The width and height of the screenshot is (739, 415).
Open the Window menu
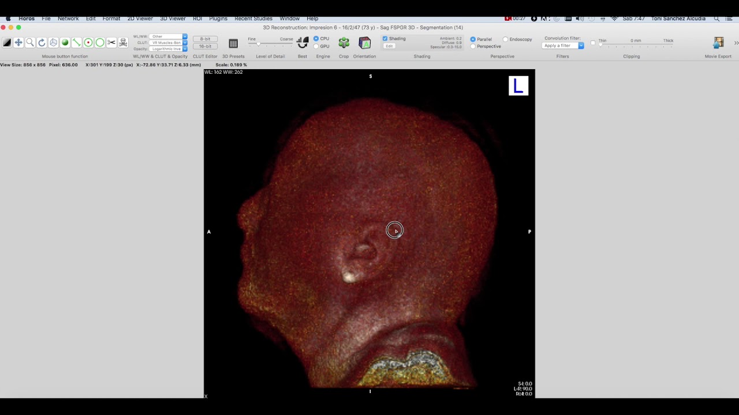tap(289, 18)
